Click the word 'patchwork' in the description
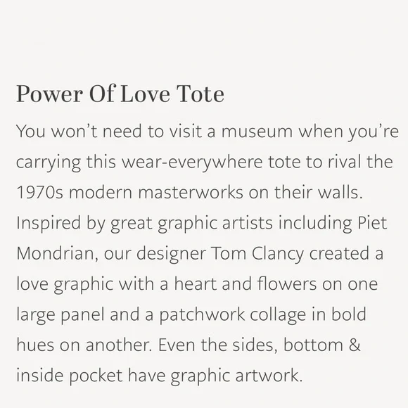This screenshot has height=408, width=408. [202, 315]
